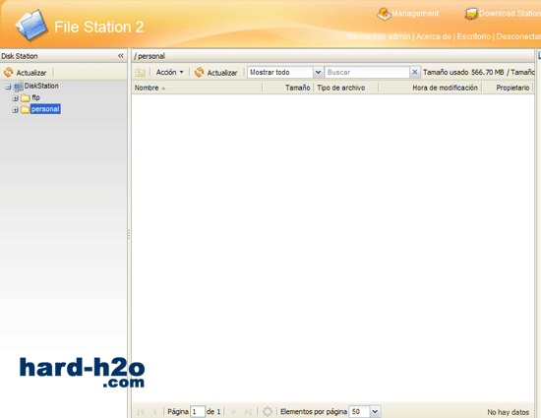Click the File Station 2 logo icon
Image resolution: width=541 pixels, height=418 pixels.
[x=31, y=25]
